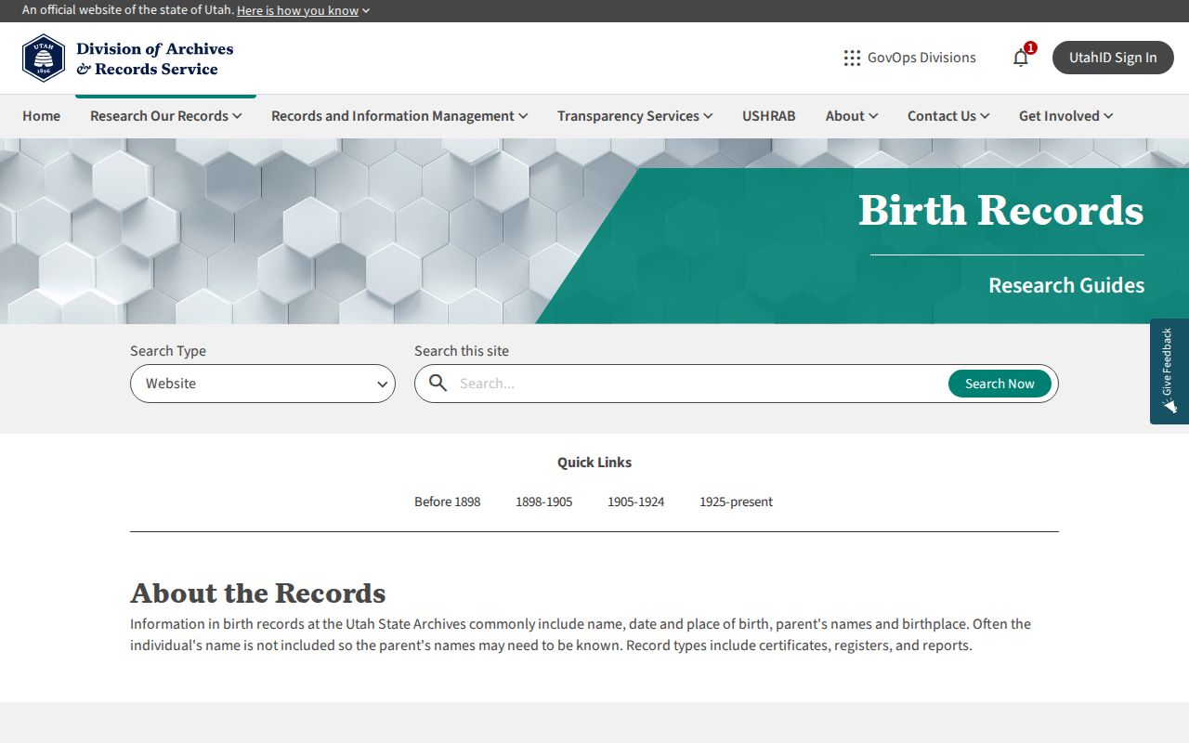Jump to the 1925-present quick link
1189x743 pixels.
pos(737,502)
